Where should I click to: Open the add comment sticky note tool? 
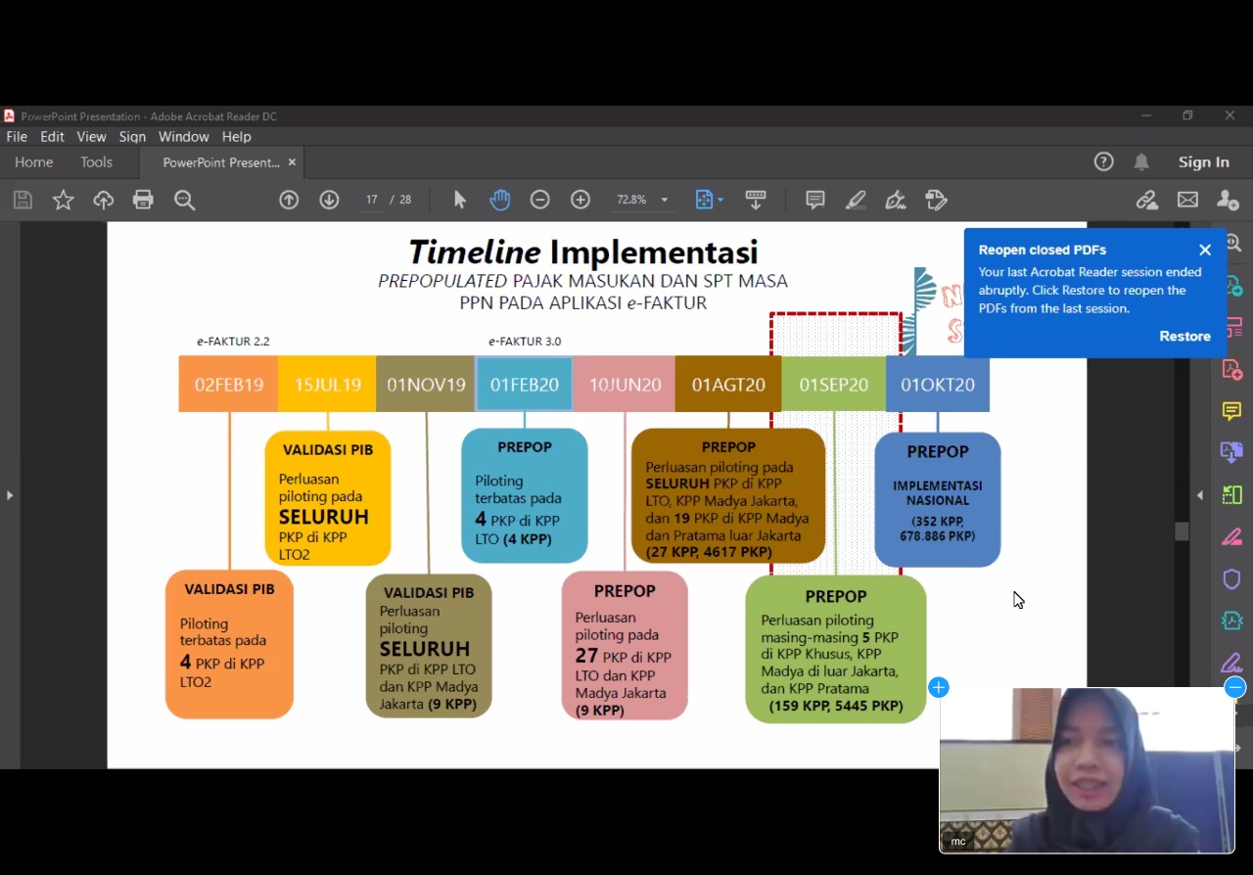pyautogui.click(x=814, y=200)
